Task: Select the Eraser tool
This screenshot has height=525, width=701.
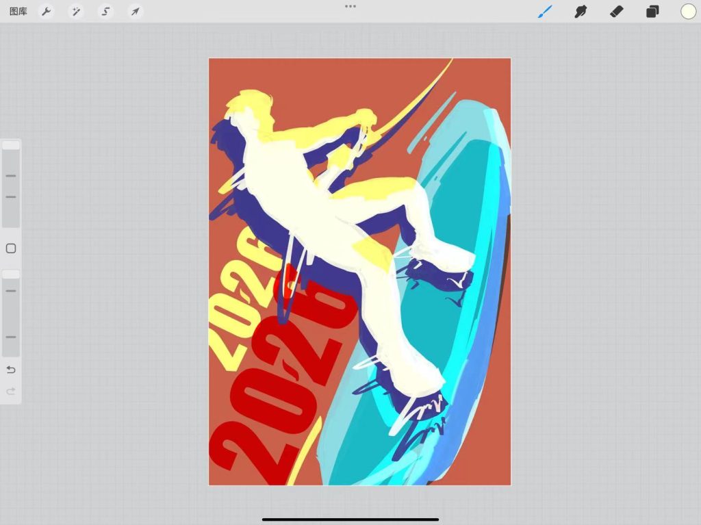Action: [616, 12]
